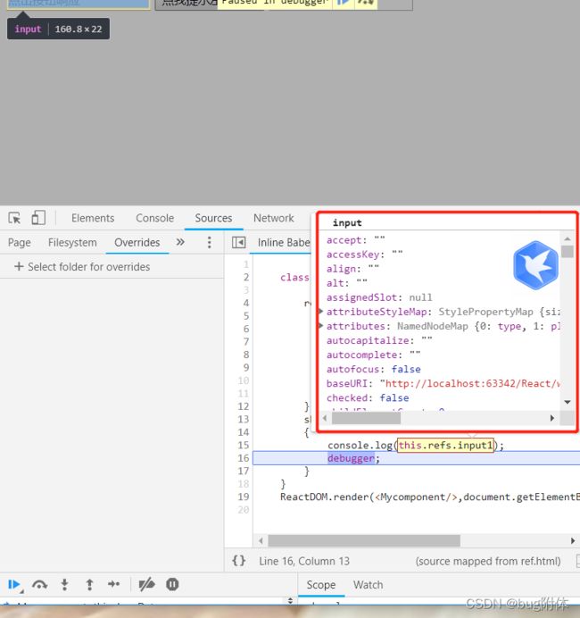Viewport: 580px width, 618px height.
Task: Show more navigator tabs chevron
Action: [x=180, y=242]
